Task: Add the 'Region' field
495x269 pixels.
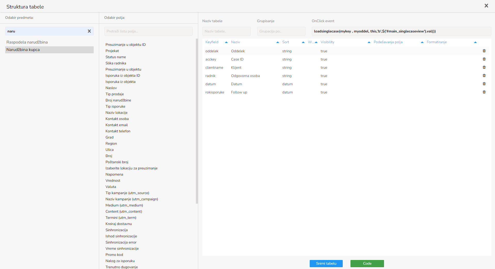Action: click(x=111, y=144)
